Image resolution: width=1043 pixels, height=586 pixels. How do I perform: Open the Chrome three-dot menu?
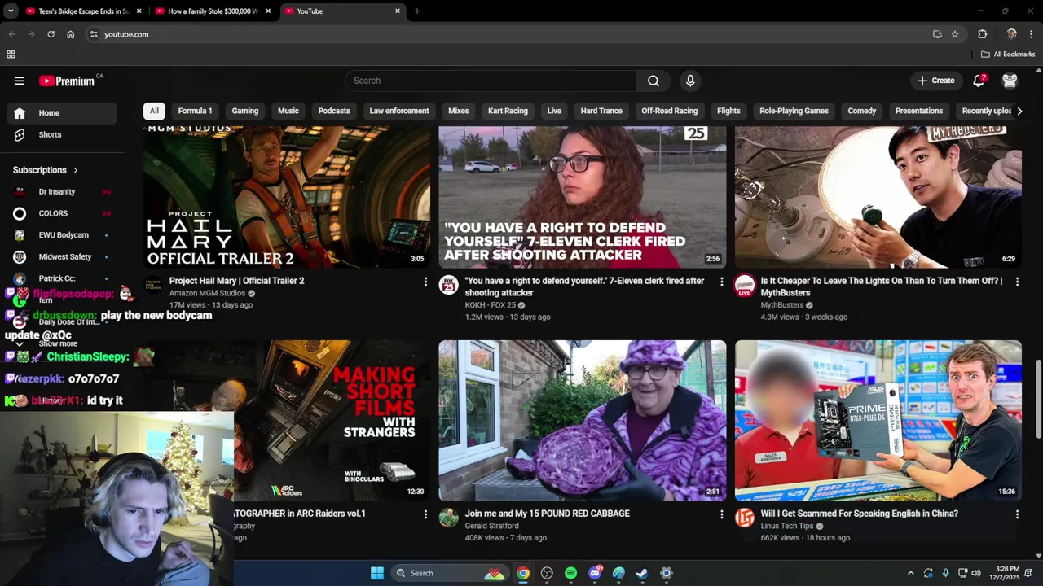1032,34
